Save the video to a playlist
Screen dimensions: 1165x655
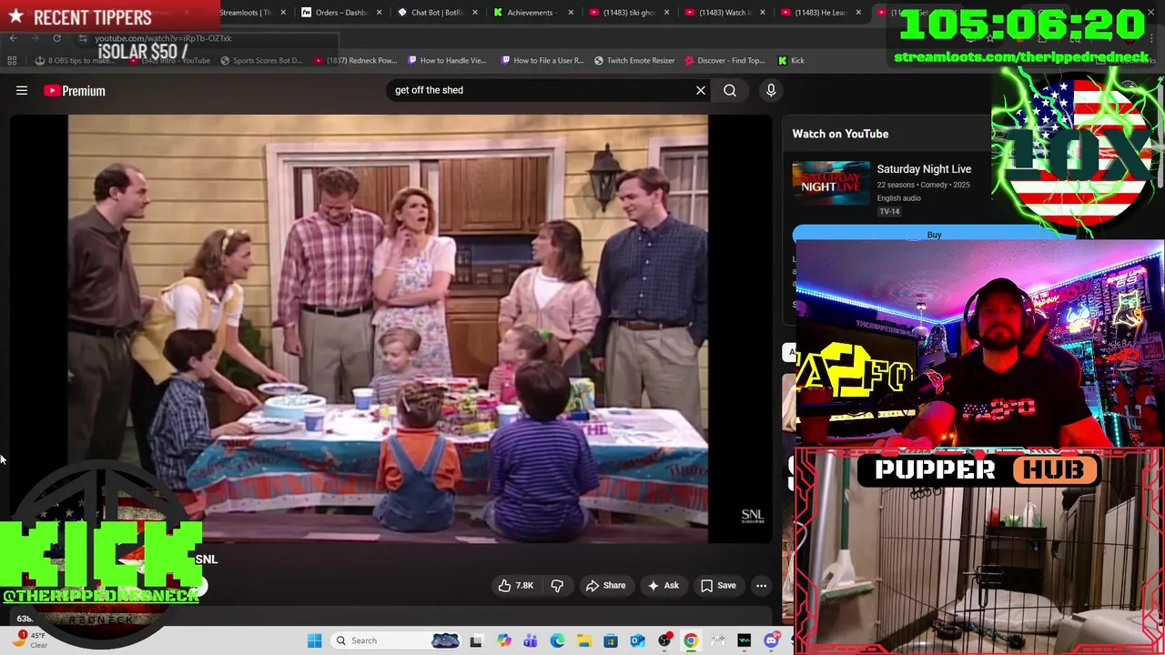point(718,586)
